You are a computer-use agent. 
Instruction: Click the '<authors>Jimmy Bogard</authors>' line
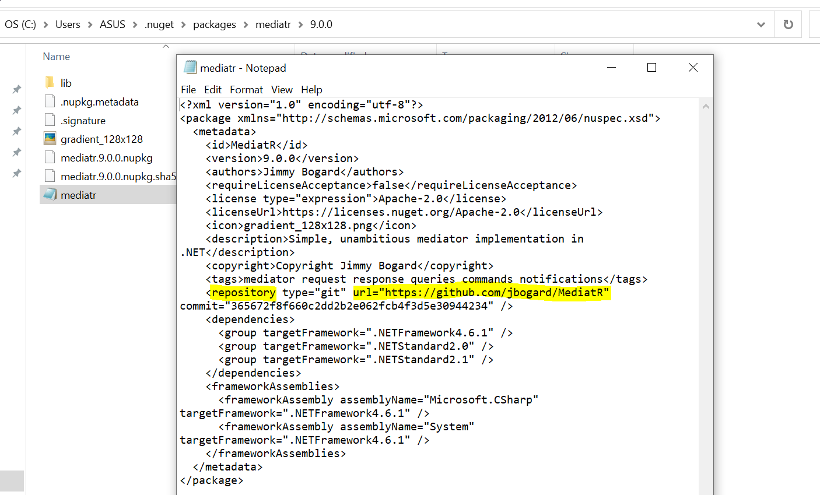[x=304, y=172]
